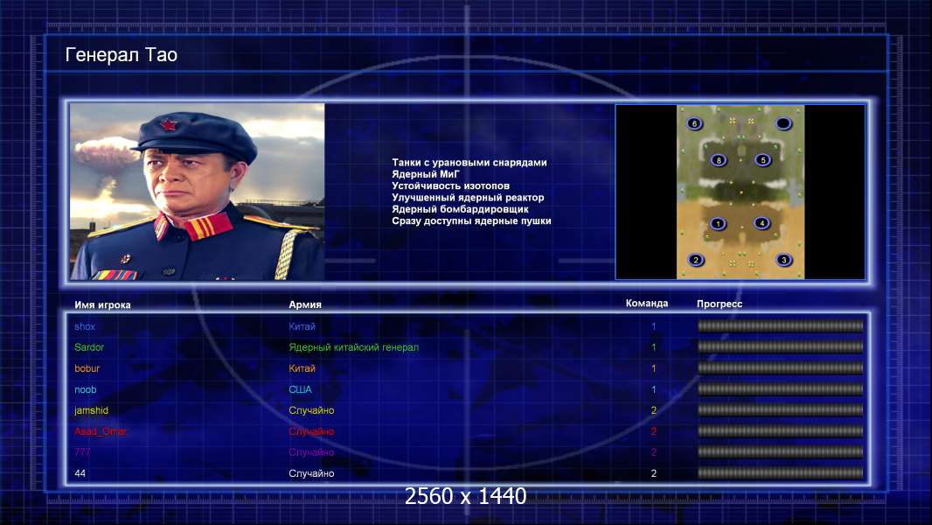Click noob's army 'США'
Screen dimensions: 932x525
pos(300,389)
